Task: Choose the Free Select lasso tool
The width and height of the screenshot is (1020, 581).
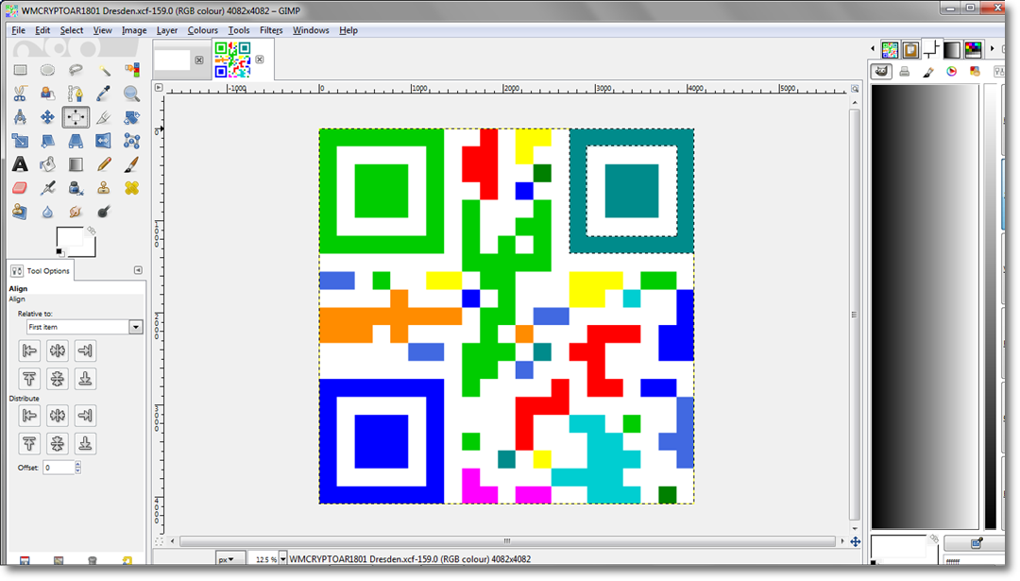Action: coord(76,70)
